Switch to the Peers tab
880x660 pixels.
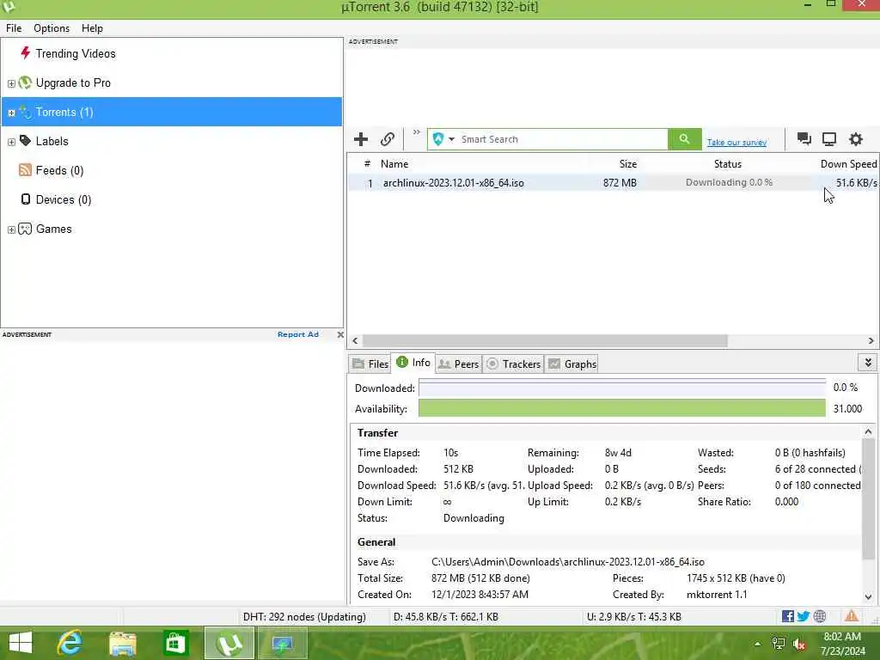coord(459,364)
